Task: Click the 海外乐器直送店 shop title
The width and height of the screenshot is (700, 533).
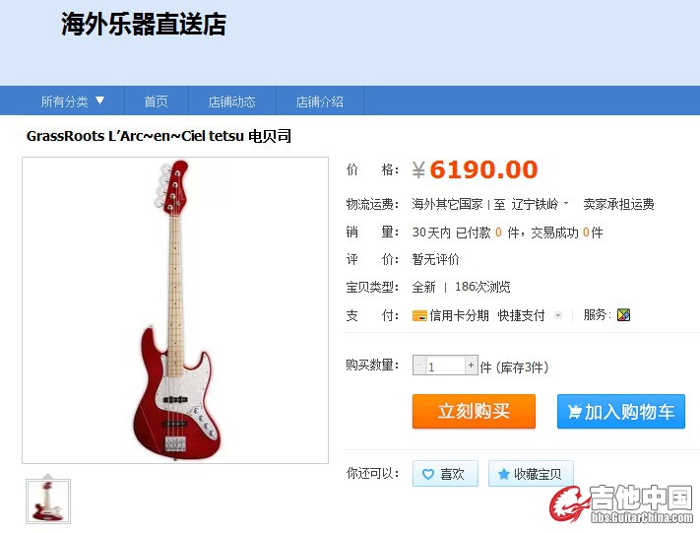Action: click(x=144, y=24)
